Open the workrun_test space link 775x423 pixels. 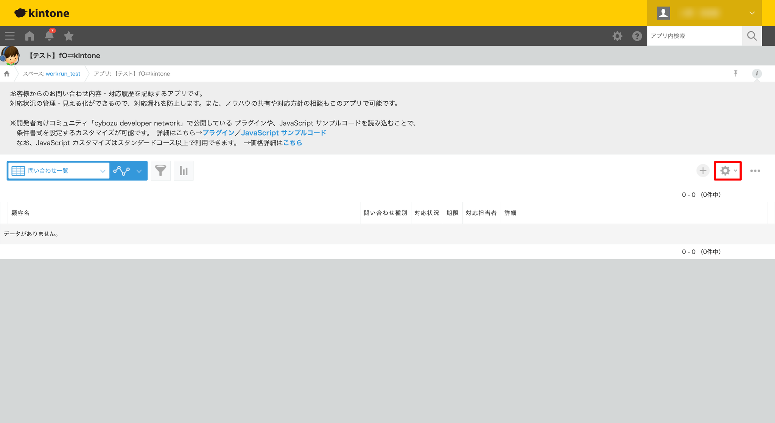coord(63,74)
